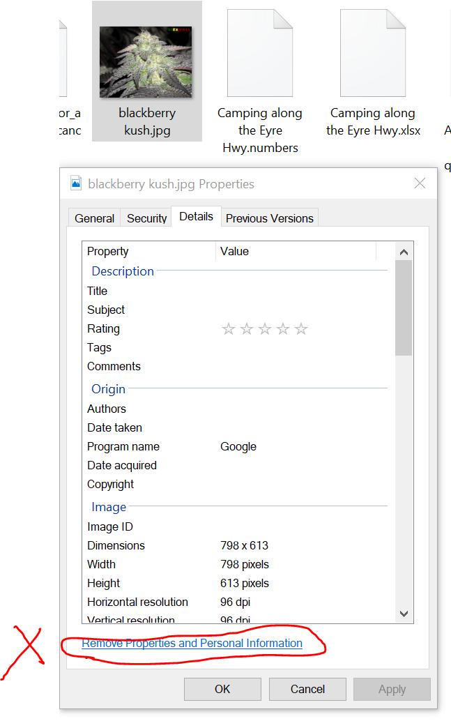Viewport: 451px width, 721px height.
Task: Click the image icon in Properties title bar
Action: [x=77, y=184]
